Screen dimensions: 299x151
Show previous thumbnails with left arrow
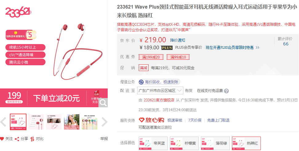tap(3, 122)
